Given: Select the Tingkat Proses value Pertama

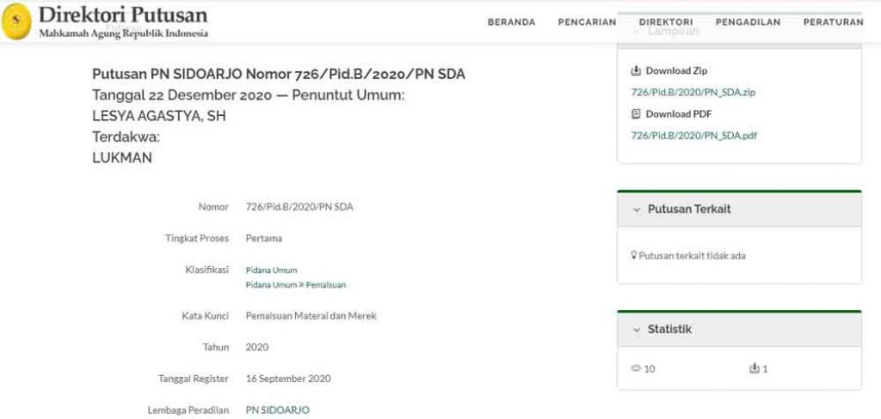Looking at the screenshot, I should 264,239.
